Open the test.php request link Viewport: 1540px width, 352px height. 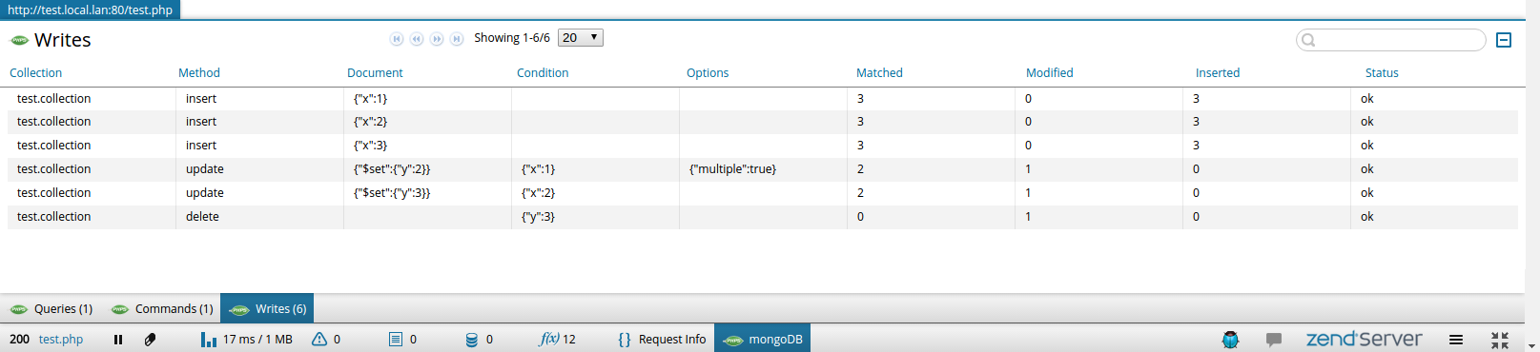[x=61, y=340]
